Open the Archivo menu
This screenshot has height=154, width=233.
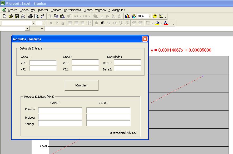pos(12,10)
